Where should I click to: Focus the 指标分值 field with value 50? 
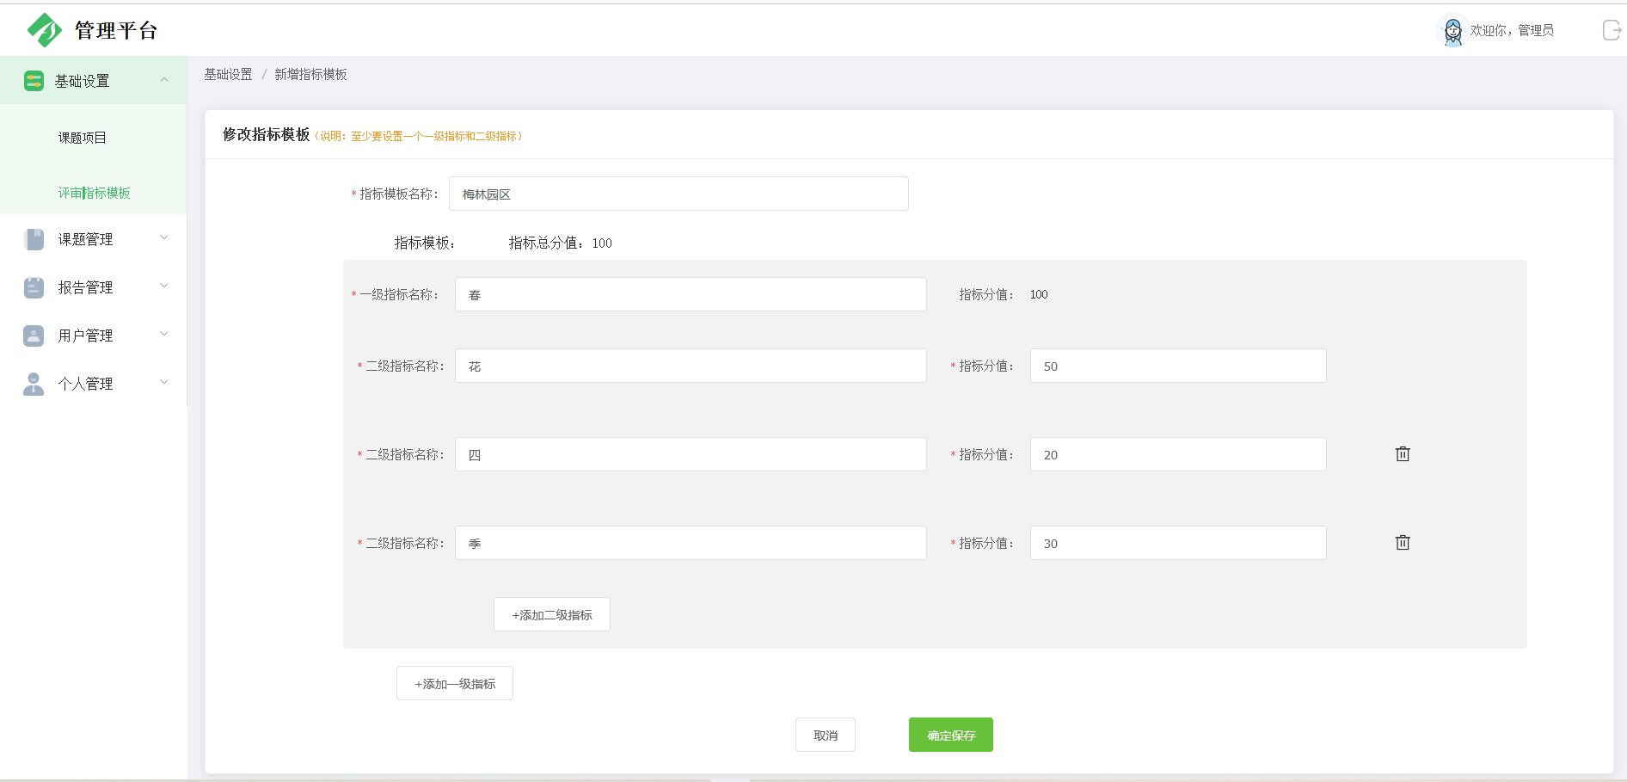pyautogui.click(x=1178, y=366)
